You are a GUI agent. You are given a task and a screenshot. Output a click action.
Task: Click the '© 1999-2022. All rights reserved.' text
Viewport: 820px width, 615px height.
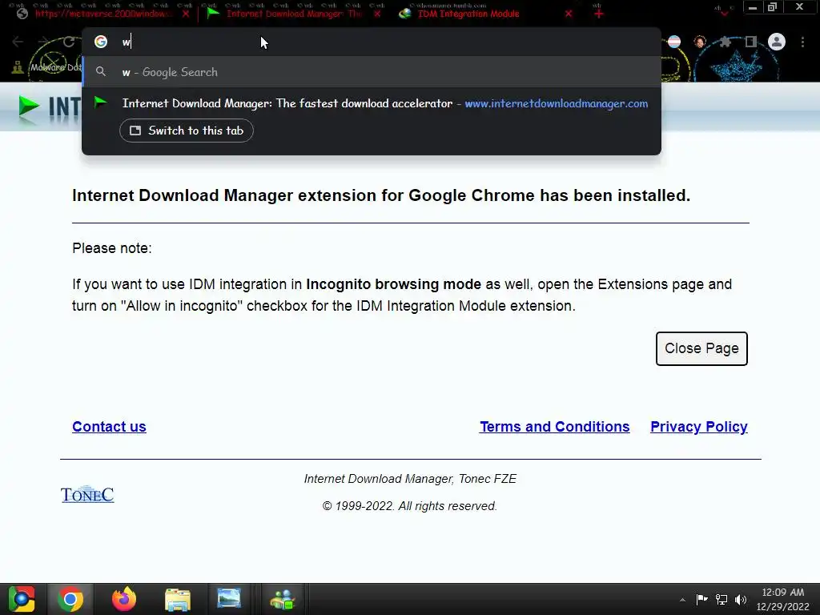(x=409, y=506)
